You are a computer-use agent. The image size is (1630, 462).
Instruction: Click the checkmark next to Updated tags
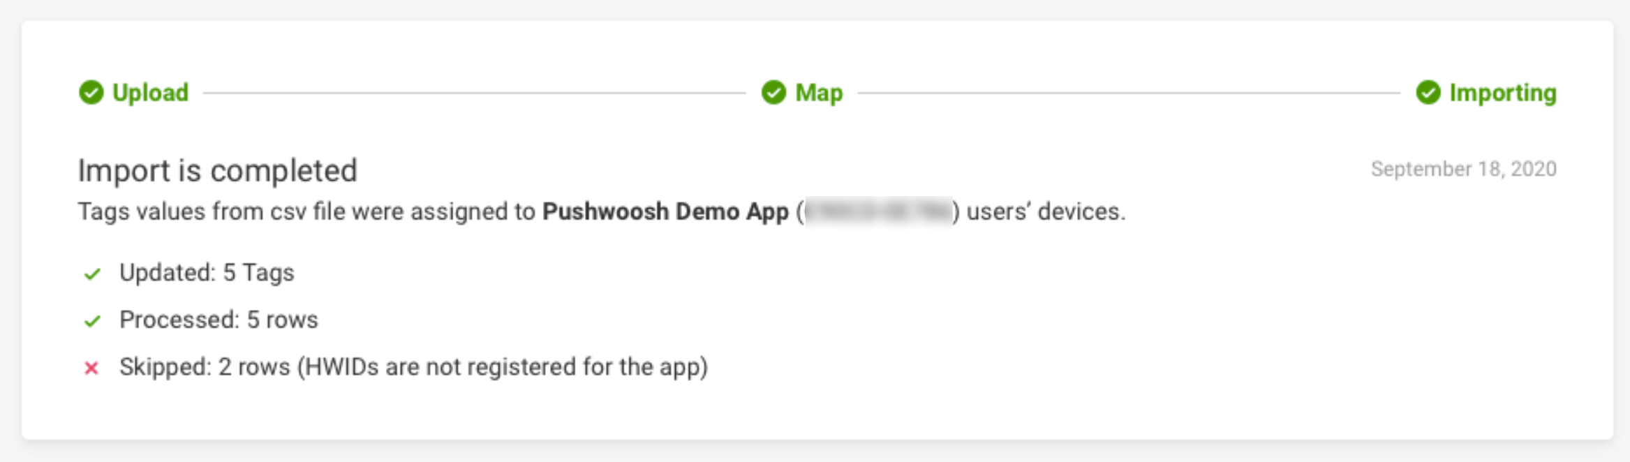coord(92,274)
